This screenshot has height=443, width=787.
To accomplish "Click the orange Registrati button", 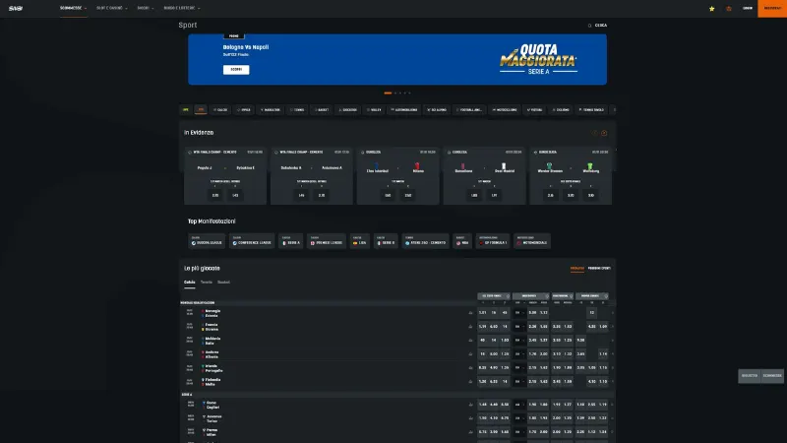I will [x=772, y=9].
